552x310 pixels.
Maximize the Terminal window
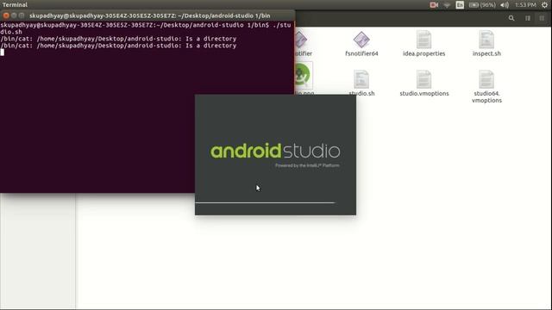click(x=22, y=15)
